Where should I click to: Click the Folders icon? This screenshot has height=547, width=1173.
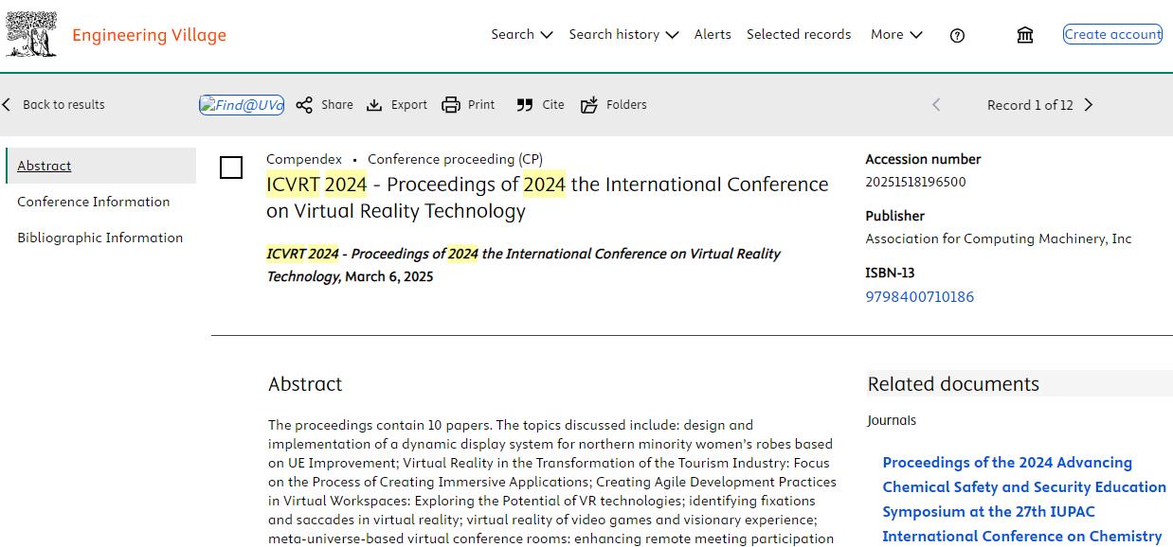pyautogui.click(x=589, y=105)
